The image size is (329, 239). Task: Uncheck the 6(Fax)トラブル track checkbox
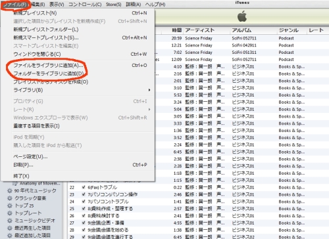(84, 187)
